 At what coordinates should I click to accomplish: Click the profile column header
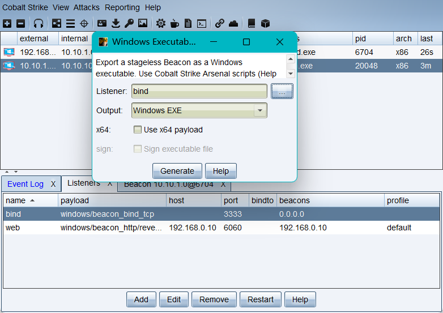point(412,200)
